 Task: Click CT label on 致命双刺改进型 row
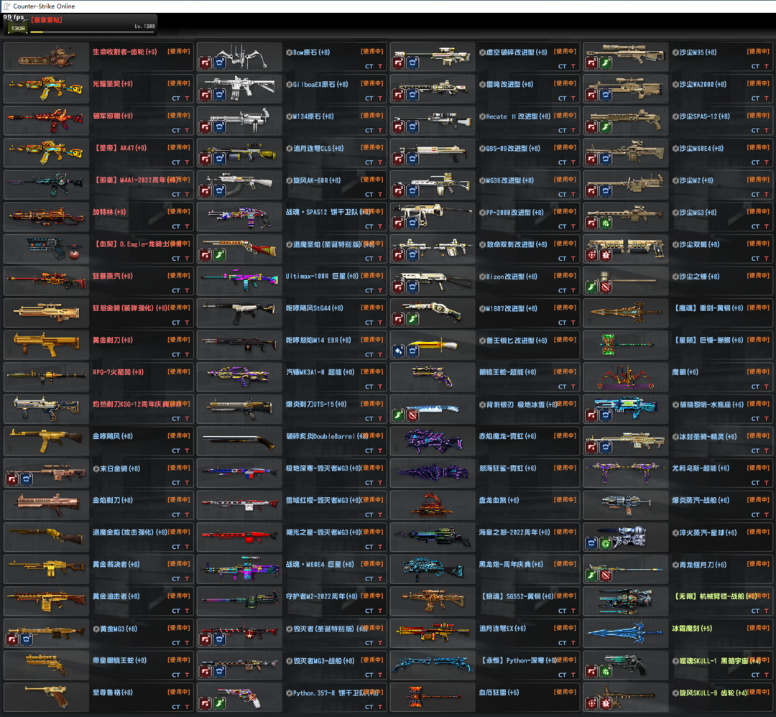tap(562, 259)
